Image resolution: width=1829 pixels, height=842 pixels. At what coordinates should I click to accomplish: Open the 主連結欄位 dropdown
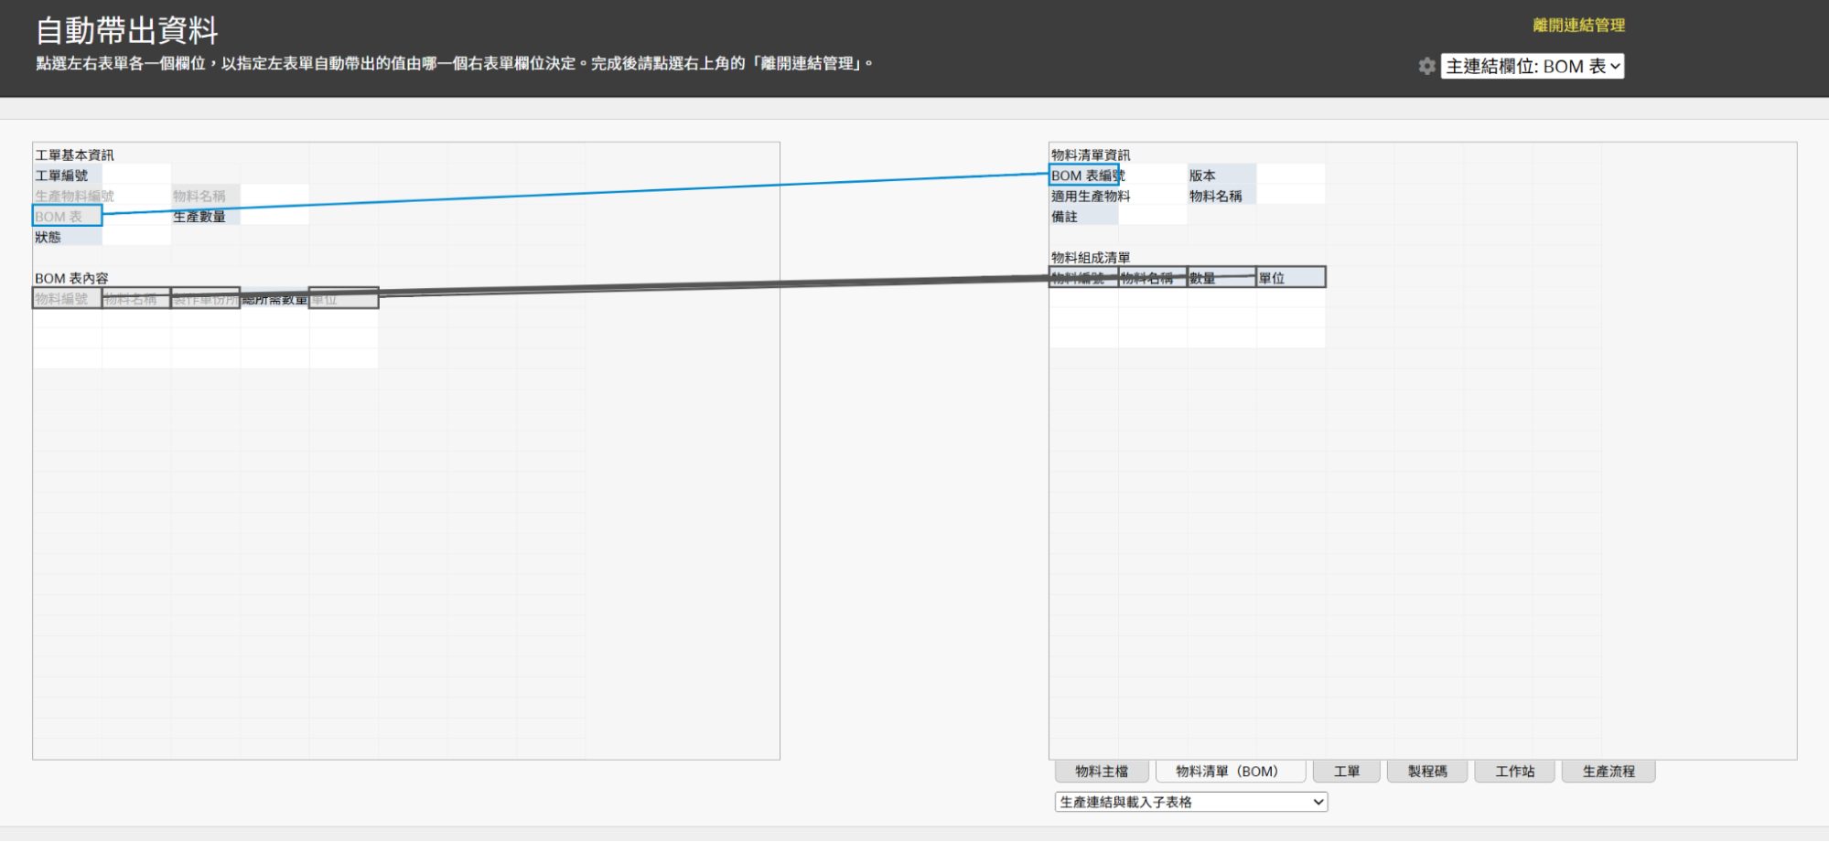(x=1532, y=66)
